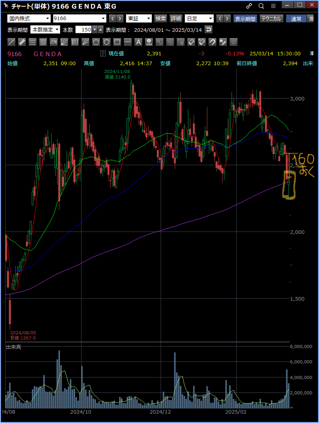Click the return arrow beside display period dates
The image size is (319, 423).
(208, 30)
